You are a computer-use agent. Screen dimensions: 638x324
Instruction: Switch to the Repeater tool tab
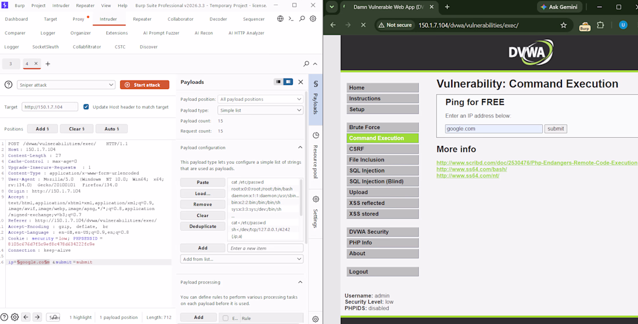(x=142, y=19)
